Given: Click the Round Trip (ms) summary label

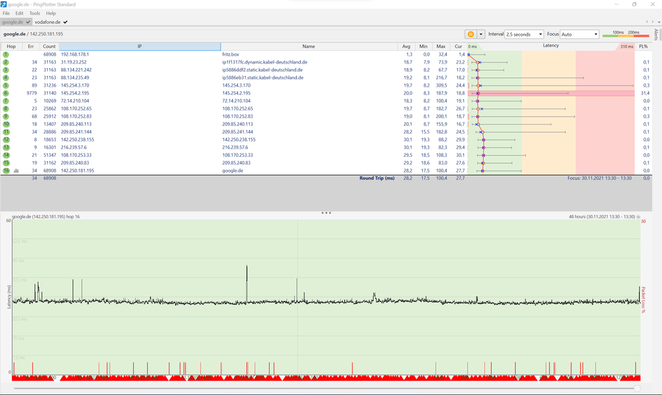Looking at the screenshot, I should click(x=377, y=179).
